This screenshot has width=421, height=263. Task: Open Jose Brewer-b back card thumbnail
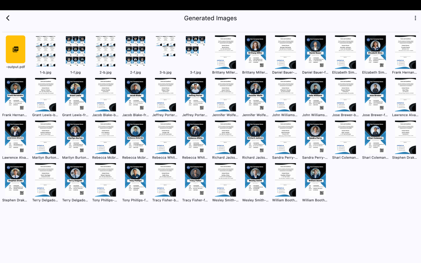point(345,95)
